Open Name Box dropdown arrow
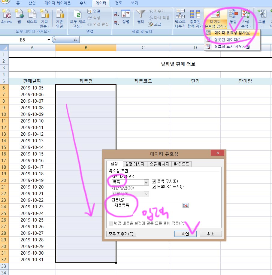 pos(49,40)
